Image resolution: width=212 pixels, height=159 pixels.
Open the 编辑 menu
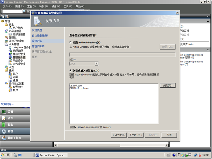(19, 6)
